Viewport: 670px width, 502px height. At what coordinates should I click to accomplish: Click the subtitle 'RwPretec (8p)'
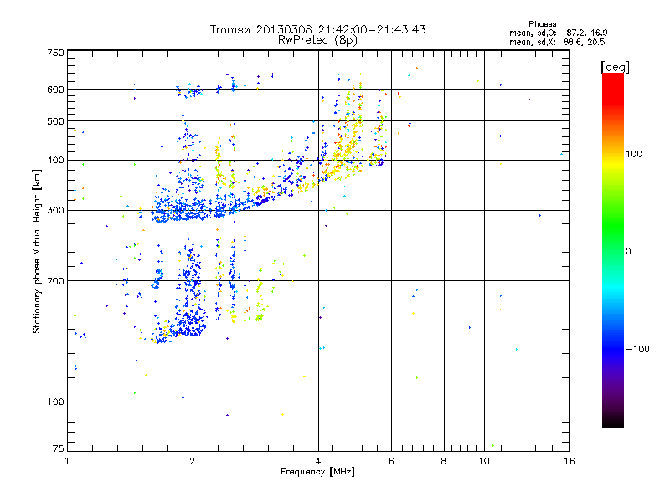pyautogui.click(x=317, y=40)
